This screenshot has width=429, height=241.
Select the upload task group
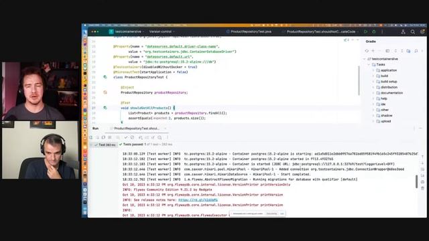click(x=385, y=121)
